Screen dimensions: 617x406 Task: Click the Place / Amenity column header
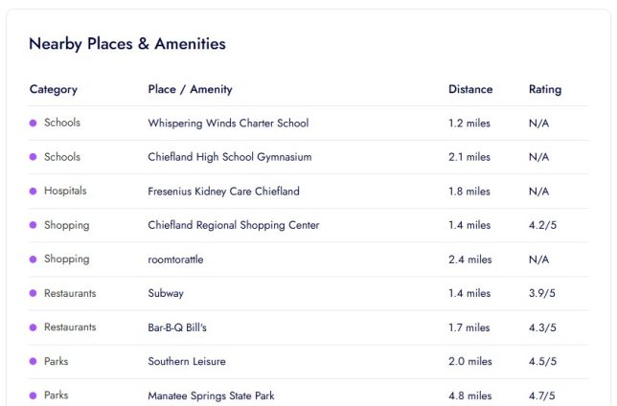pyautogui.click(x=190, y=90)
